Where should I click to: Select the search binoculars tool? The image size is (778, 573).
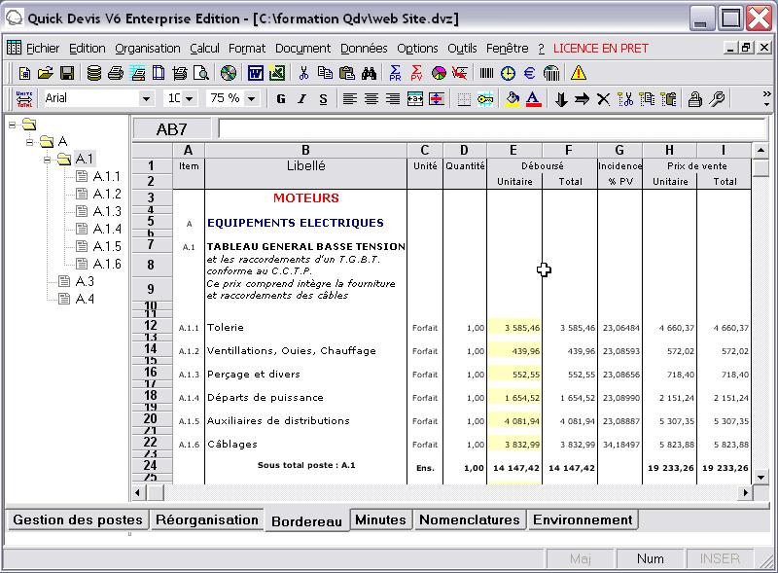[x=368, y=72]
